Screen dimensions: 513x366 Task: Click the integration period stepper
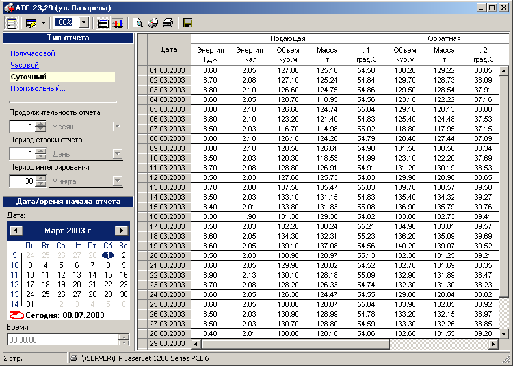[40, 181]
